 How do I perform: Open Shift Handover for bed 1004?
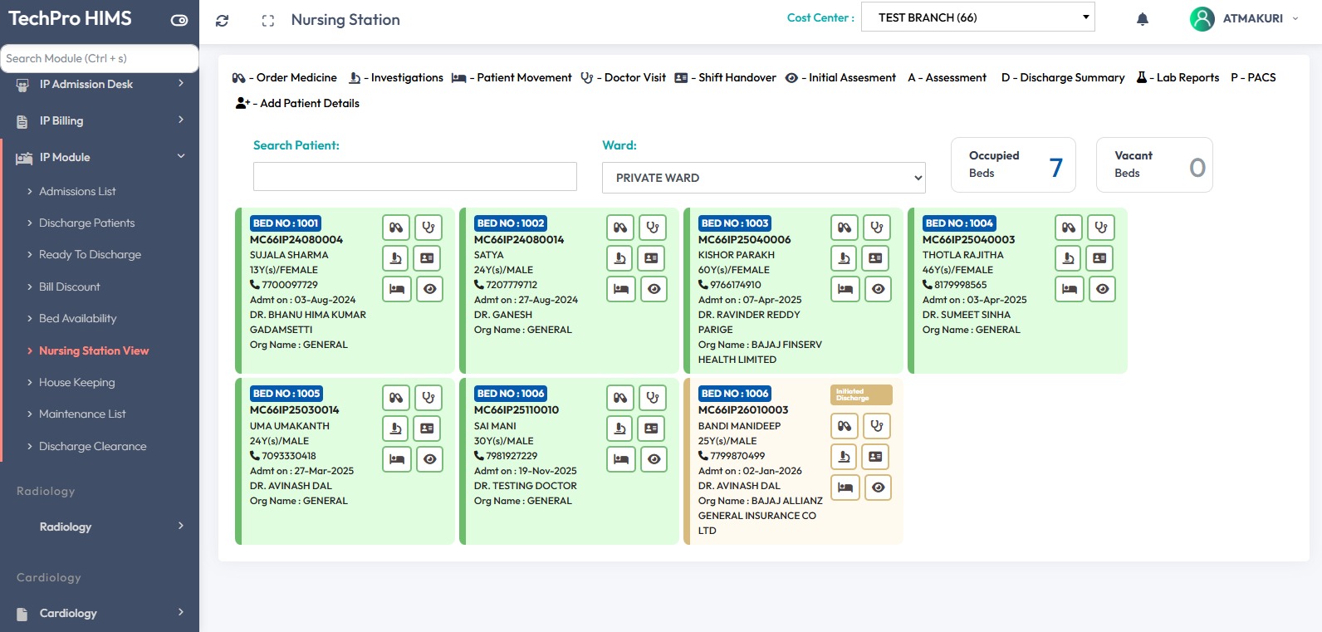coord(1101,258)
